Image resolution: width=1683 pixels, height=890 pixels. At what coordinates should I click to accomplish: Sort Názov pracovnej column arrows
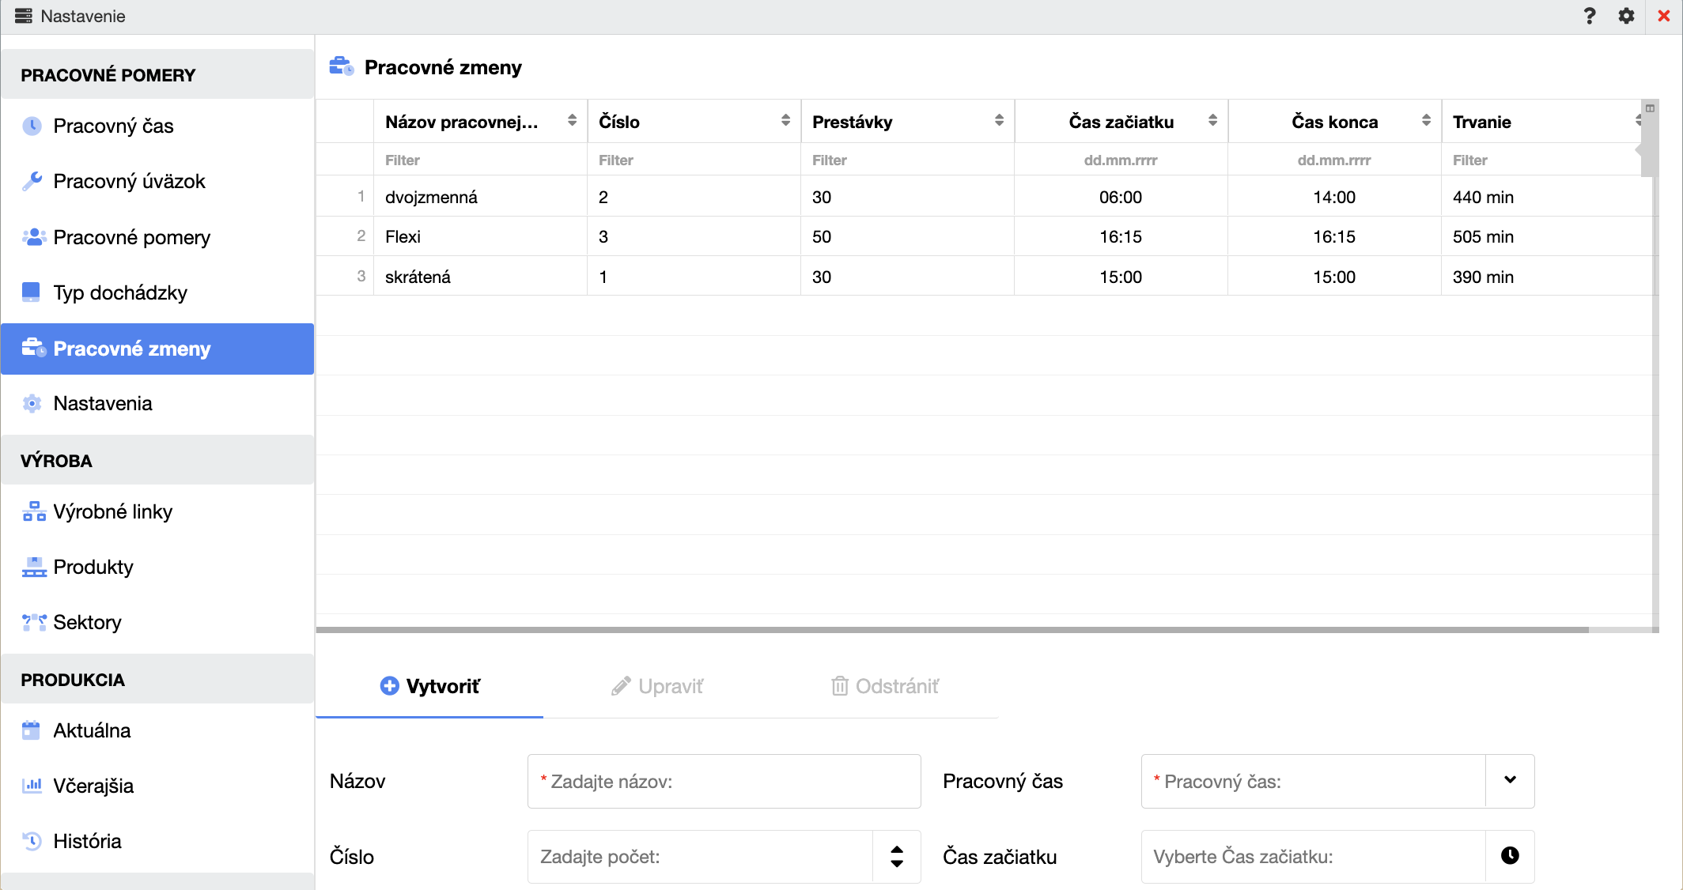coord(572,121)
